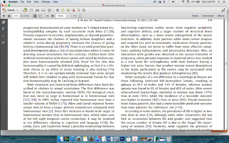Open Notification Center list icon
Image resolution: width=229 pixels, height=143 pixels.
click(224, 1)
